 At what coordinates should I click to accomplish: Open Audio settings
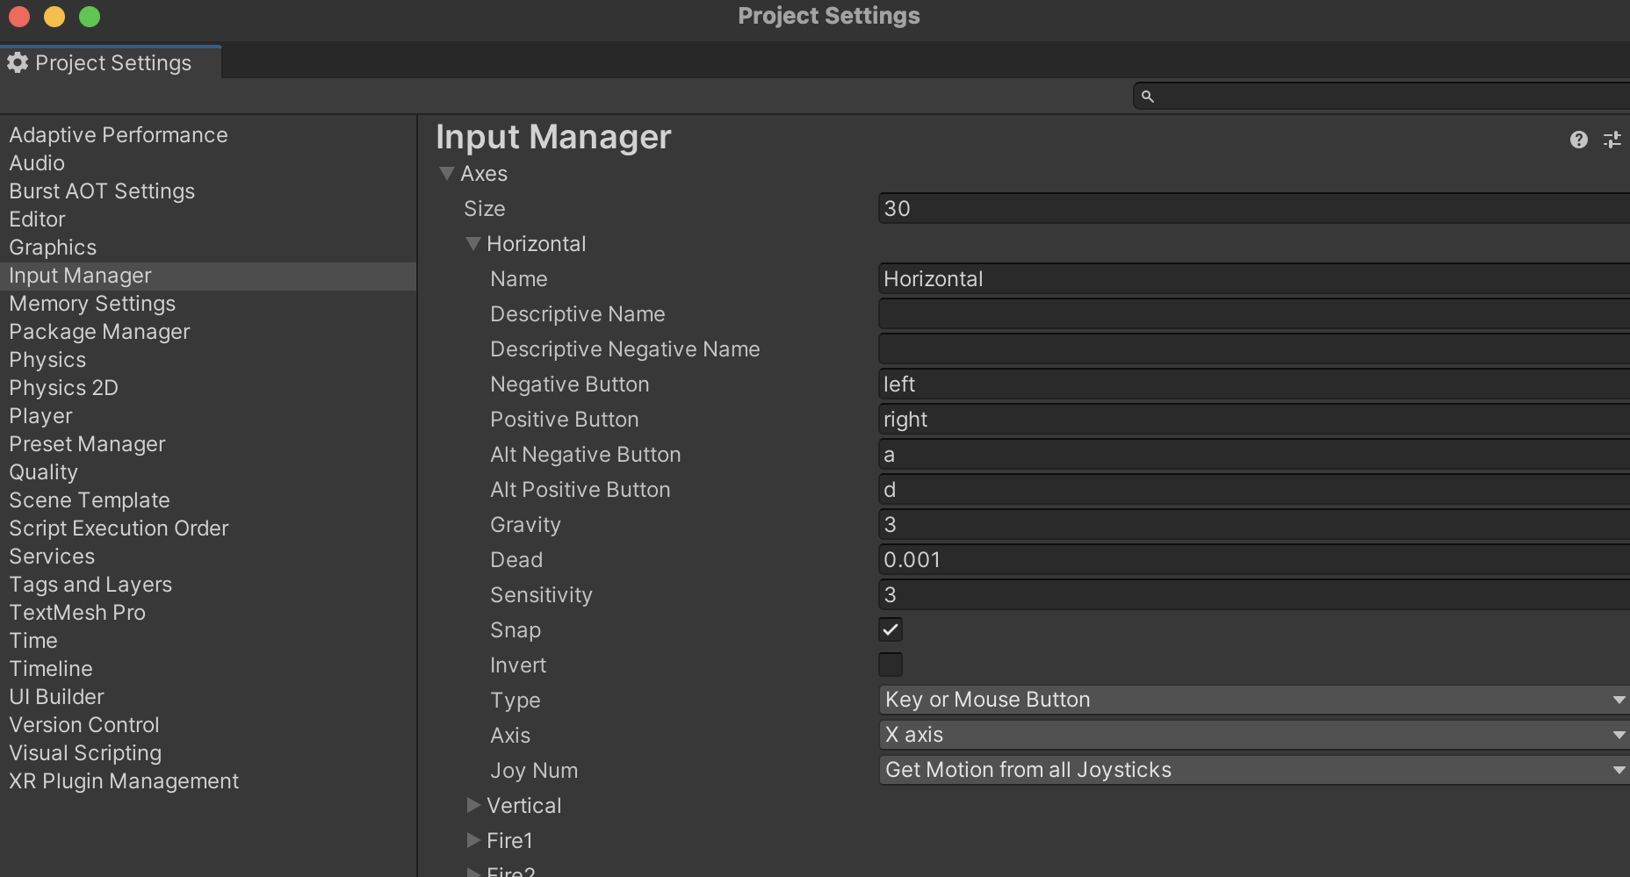pos(37,163)
